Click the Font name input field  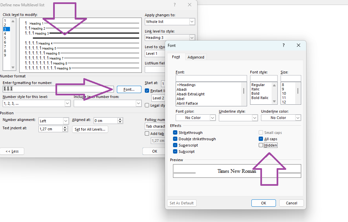pos(211,78)
